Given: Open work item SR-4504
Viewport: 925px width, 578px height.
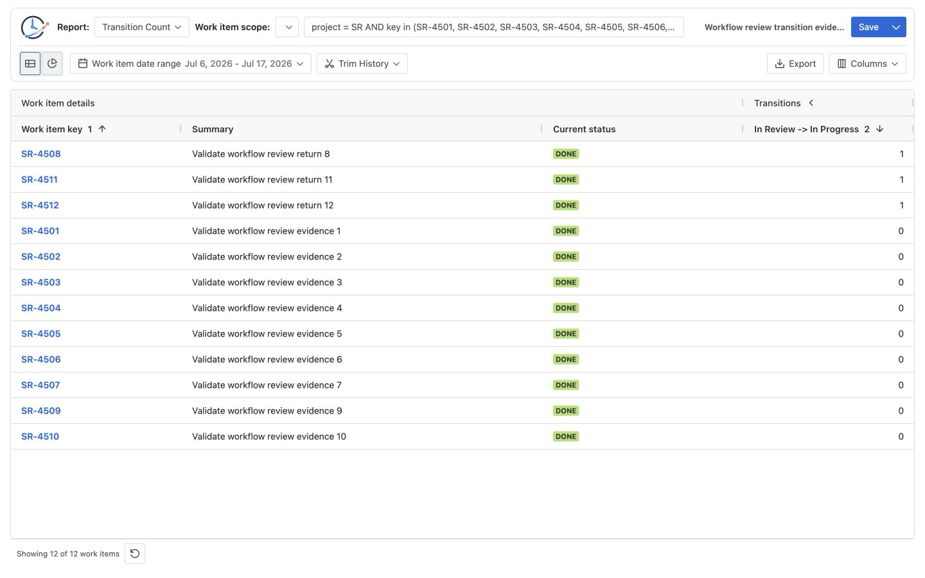Looking at the screenshot, I should 41,308.
